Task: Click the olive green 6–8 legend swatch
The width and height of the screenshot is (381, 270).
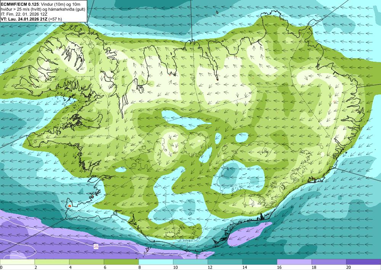Action: pos(121,262)
